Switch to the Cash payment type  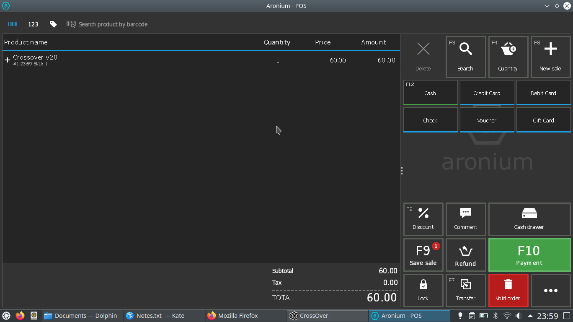(x=430, y=93)
